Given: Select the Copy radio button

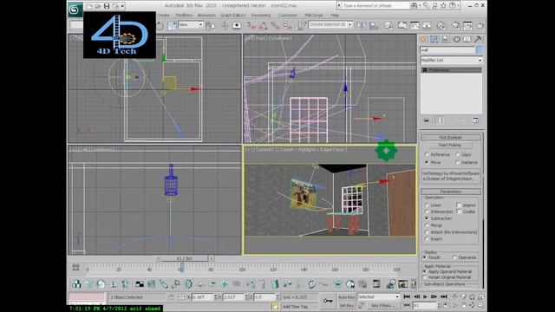Looking at the screenshot, I should (458, 154).
